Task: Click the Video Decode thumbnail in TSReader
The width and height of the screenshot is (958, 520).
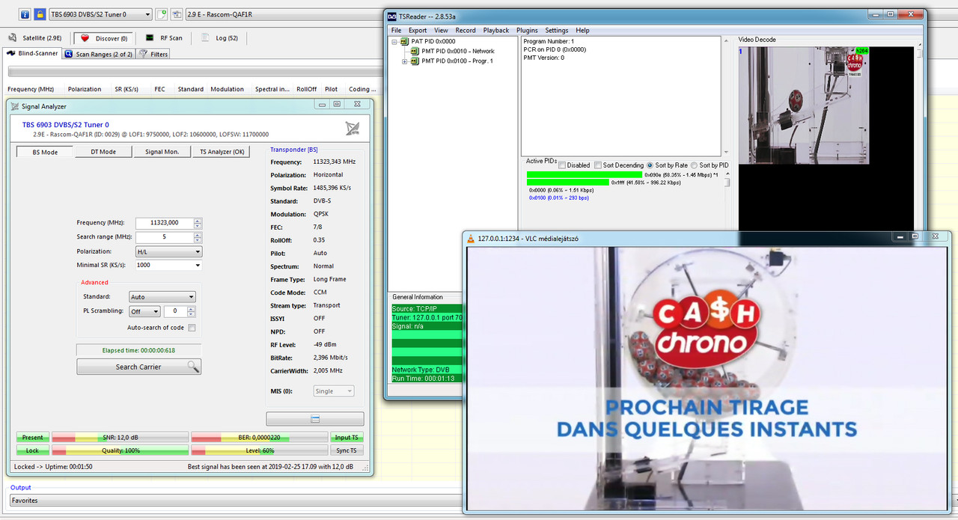Action: 805,105
